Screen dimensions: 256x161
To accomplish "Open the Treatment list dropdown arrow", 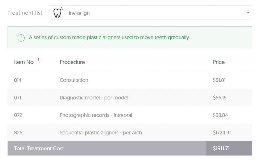I will point(248,13).
